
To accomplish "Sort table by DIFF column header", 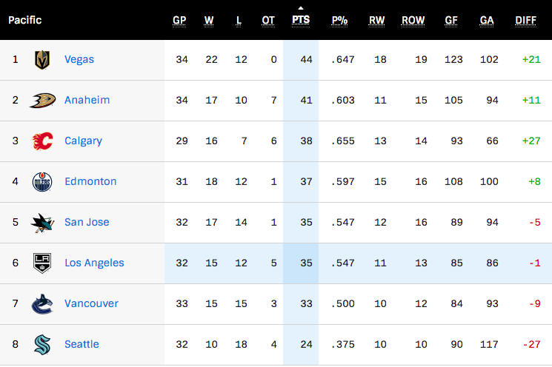I will (525, 21).
